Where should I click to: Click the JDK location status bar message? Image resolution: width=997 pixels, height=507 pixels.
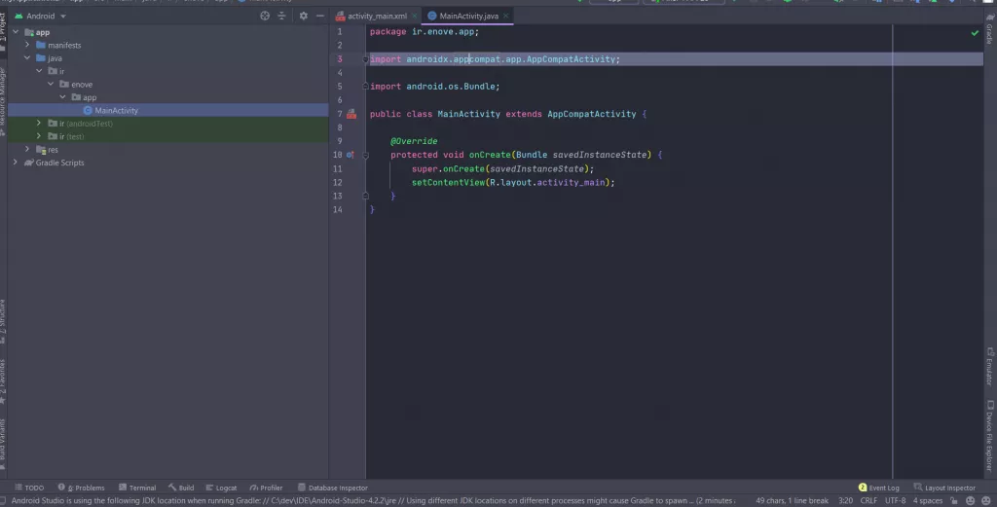tap(373, 500)
